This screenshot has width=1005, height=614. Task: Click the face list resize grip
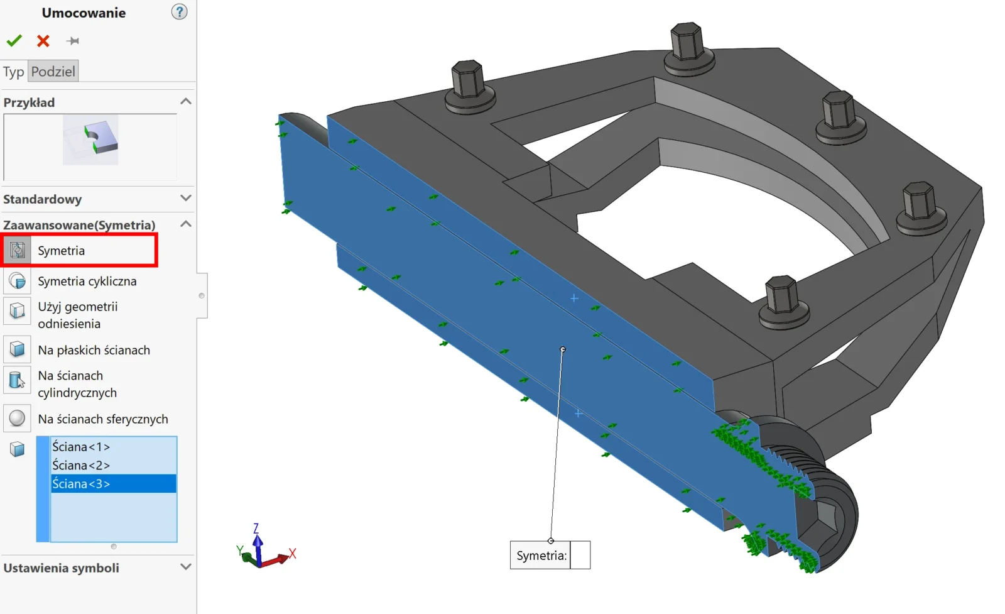(114, 546)
